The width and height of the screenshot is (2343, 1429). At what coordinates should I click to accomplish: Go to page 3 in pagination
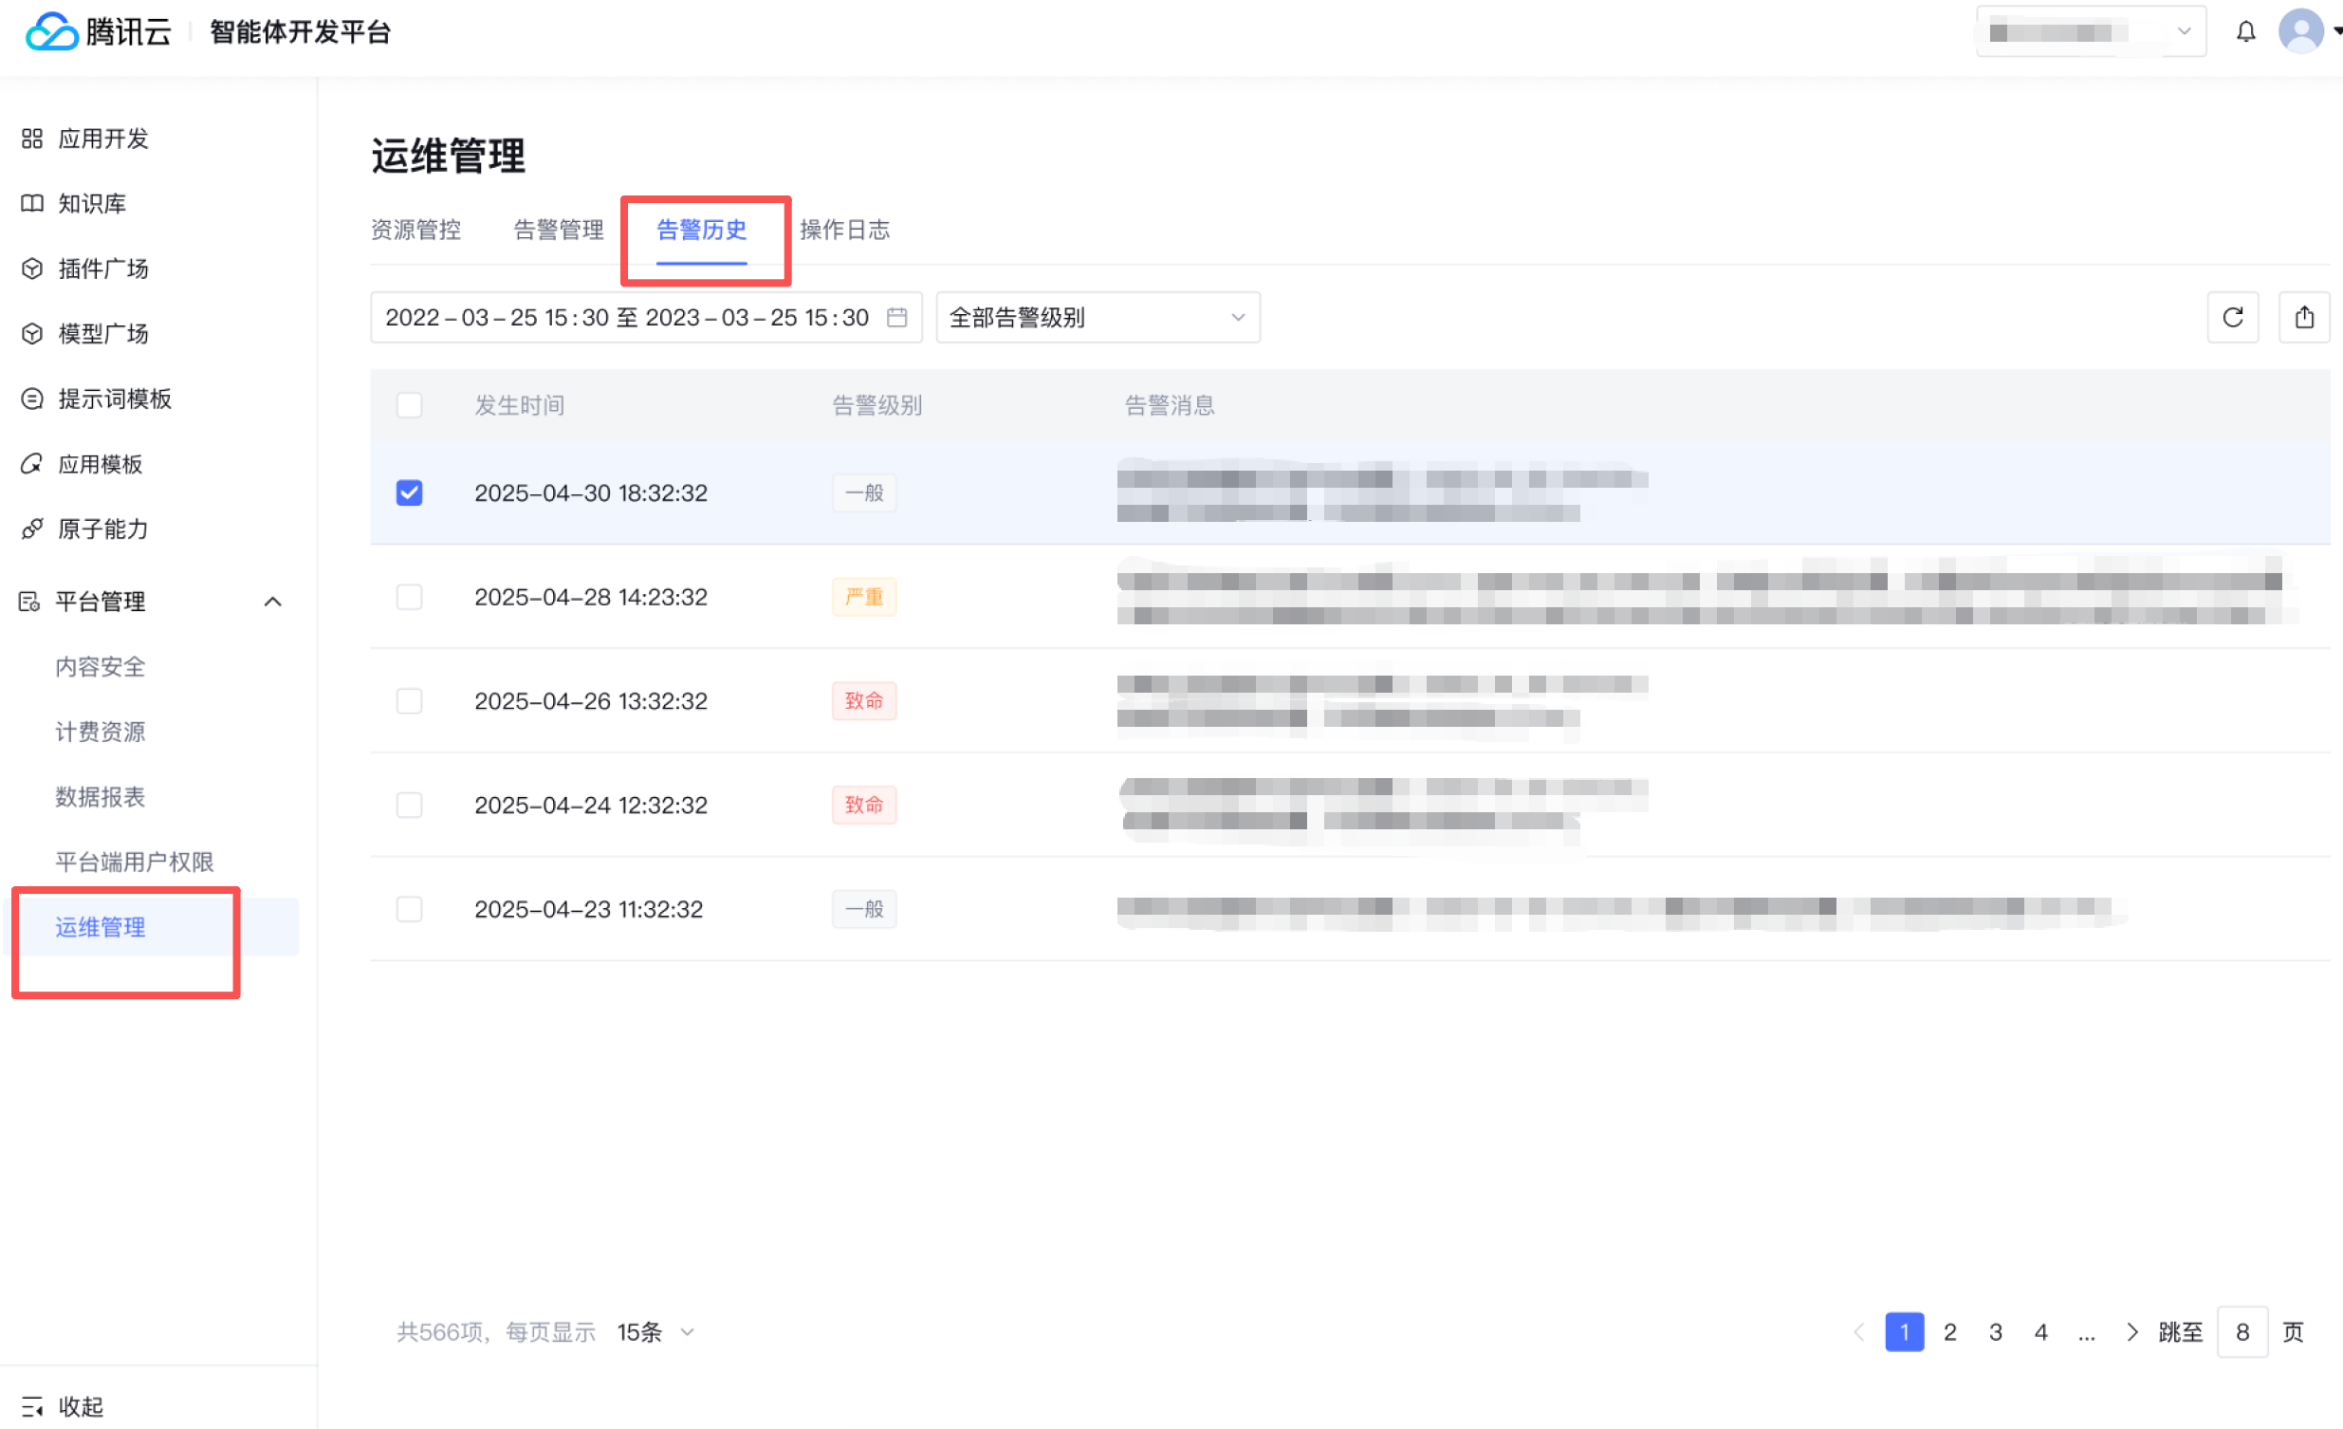tap(1995, 1331)
